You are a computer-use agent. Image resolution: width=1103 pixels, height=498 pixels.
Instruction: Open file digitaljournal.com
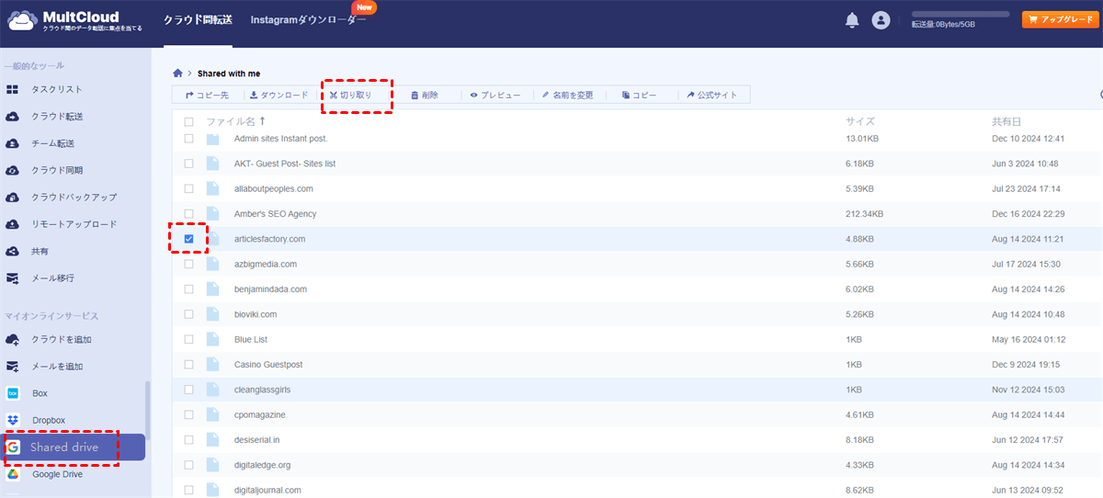(x=267, y=490)
